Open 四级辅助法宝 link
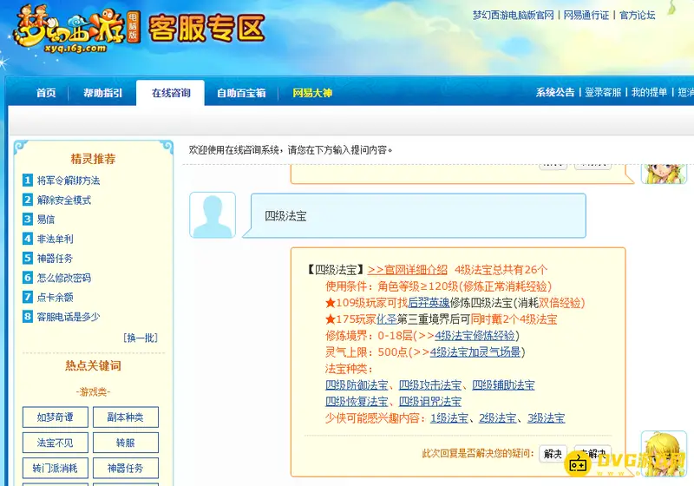694x486 pixels. pos(503,385)
